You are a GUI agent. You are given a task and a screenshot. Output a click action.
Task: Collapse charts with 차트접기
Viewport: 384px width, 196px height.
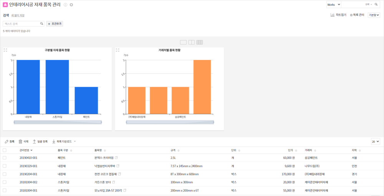338,15
